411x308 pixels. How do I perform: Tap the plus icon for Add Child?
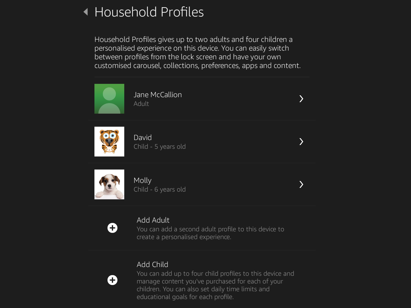[x=112, y=280]
